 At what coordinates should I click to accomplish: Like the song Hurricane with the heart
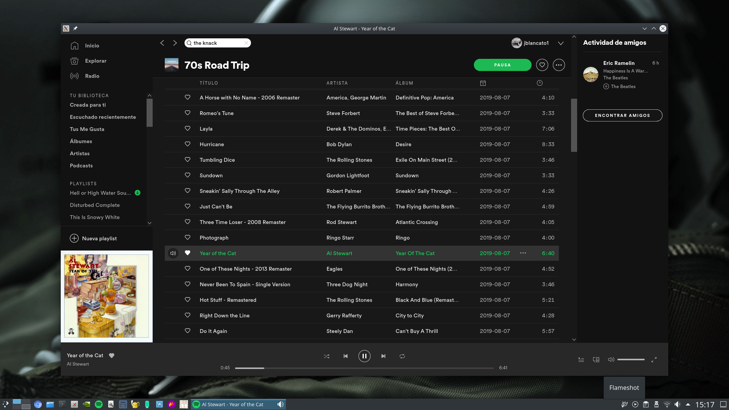188,144
